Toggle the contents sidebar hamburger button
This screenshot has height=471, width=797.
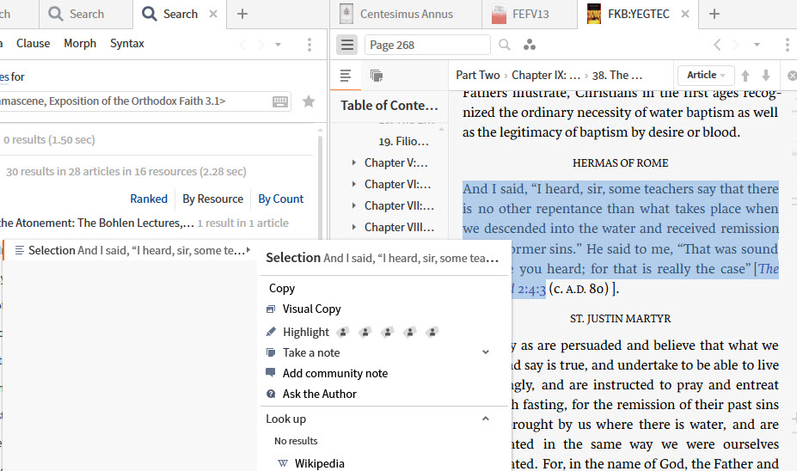click(347, 45)
